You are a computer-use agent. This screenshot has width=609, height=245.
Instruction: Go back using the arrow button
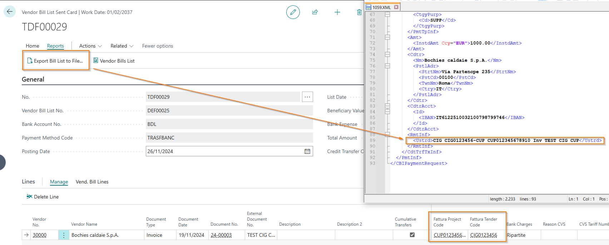[x=10, y=11]
